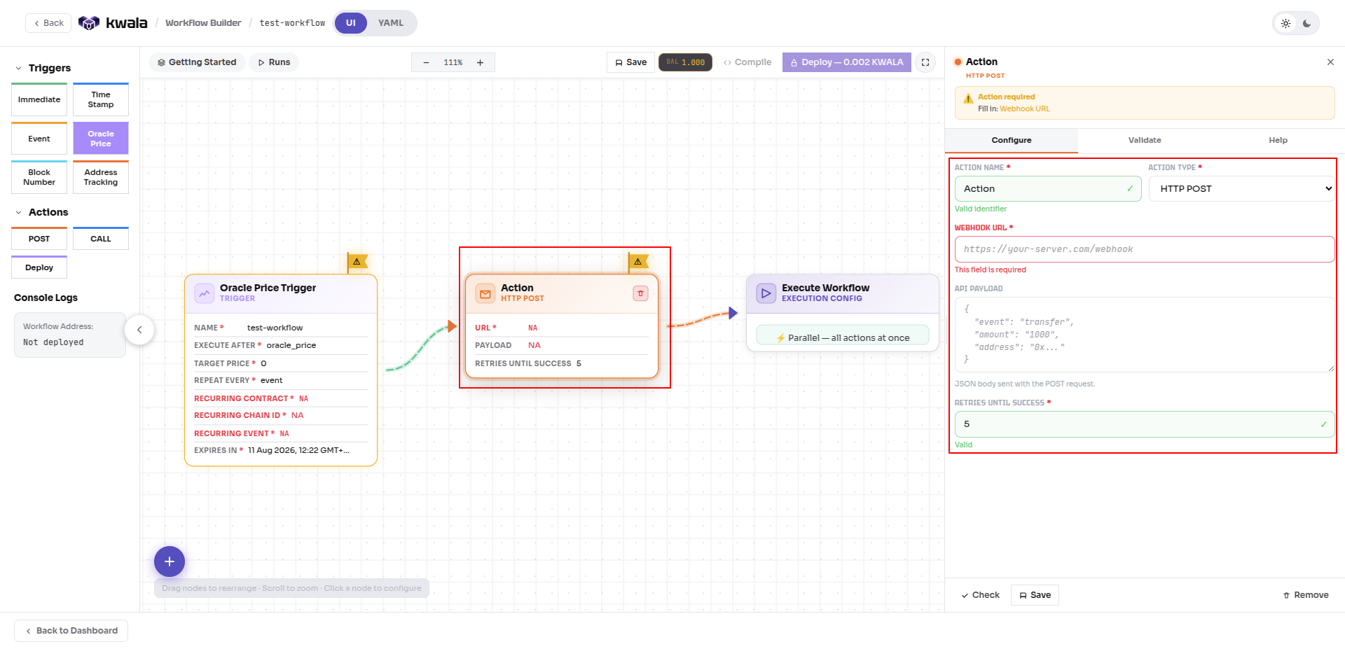Click the Action required warning icon
This screenshot has height=649, width=1345.
968,99
